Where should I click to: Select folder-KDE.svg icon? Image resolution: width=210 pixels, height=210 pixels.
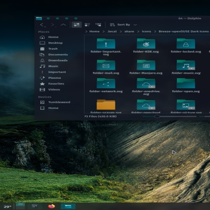tap(146, 44)
